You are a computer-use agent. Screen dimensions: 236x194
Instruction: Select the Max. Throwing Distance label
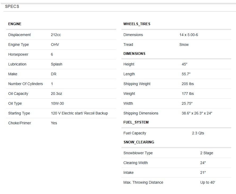[x=143, y=182]
